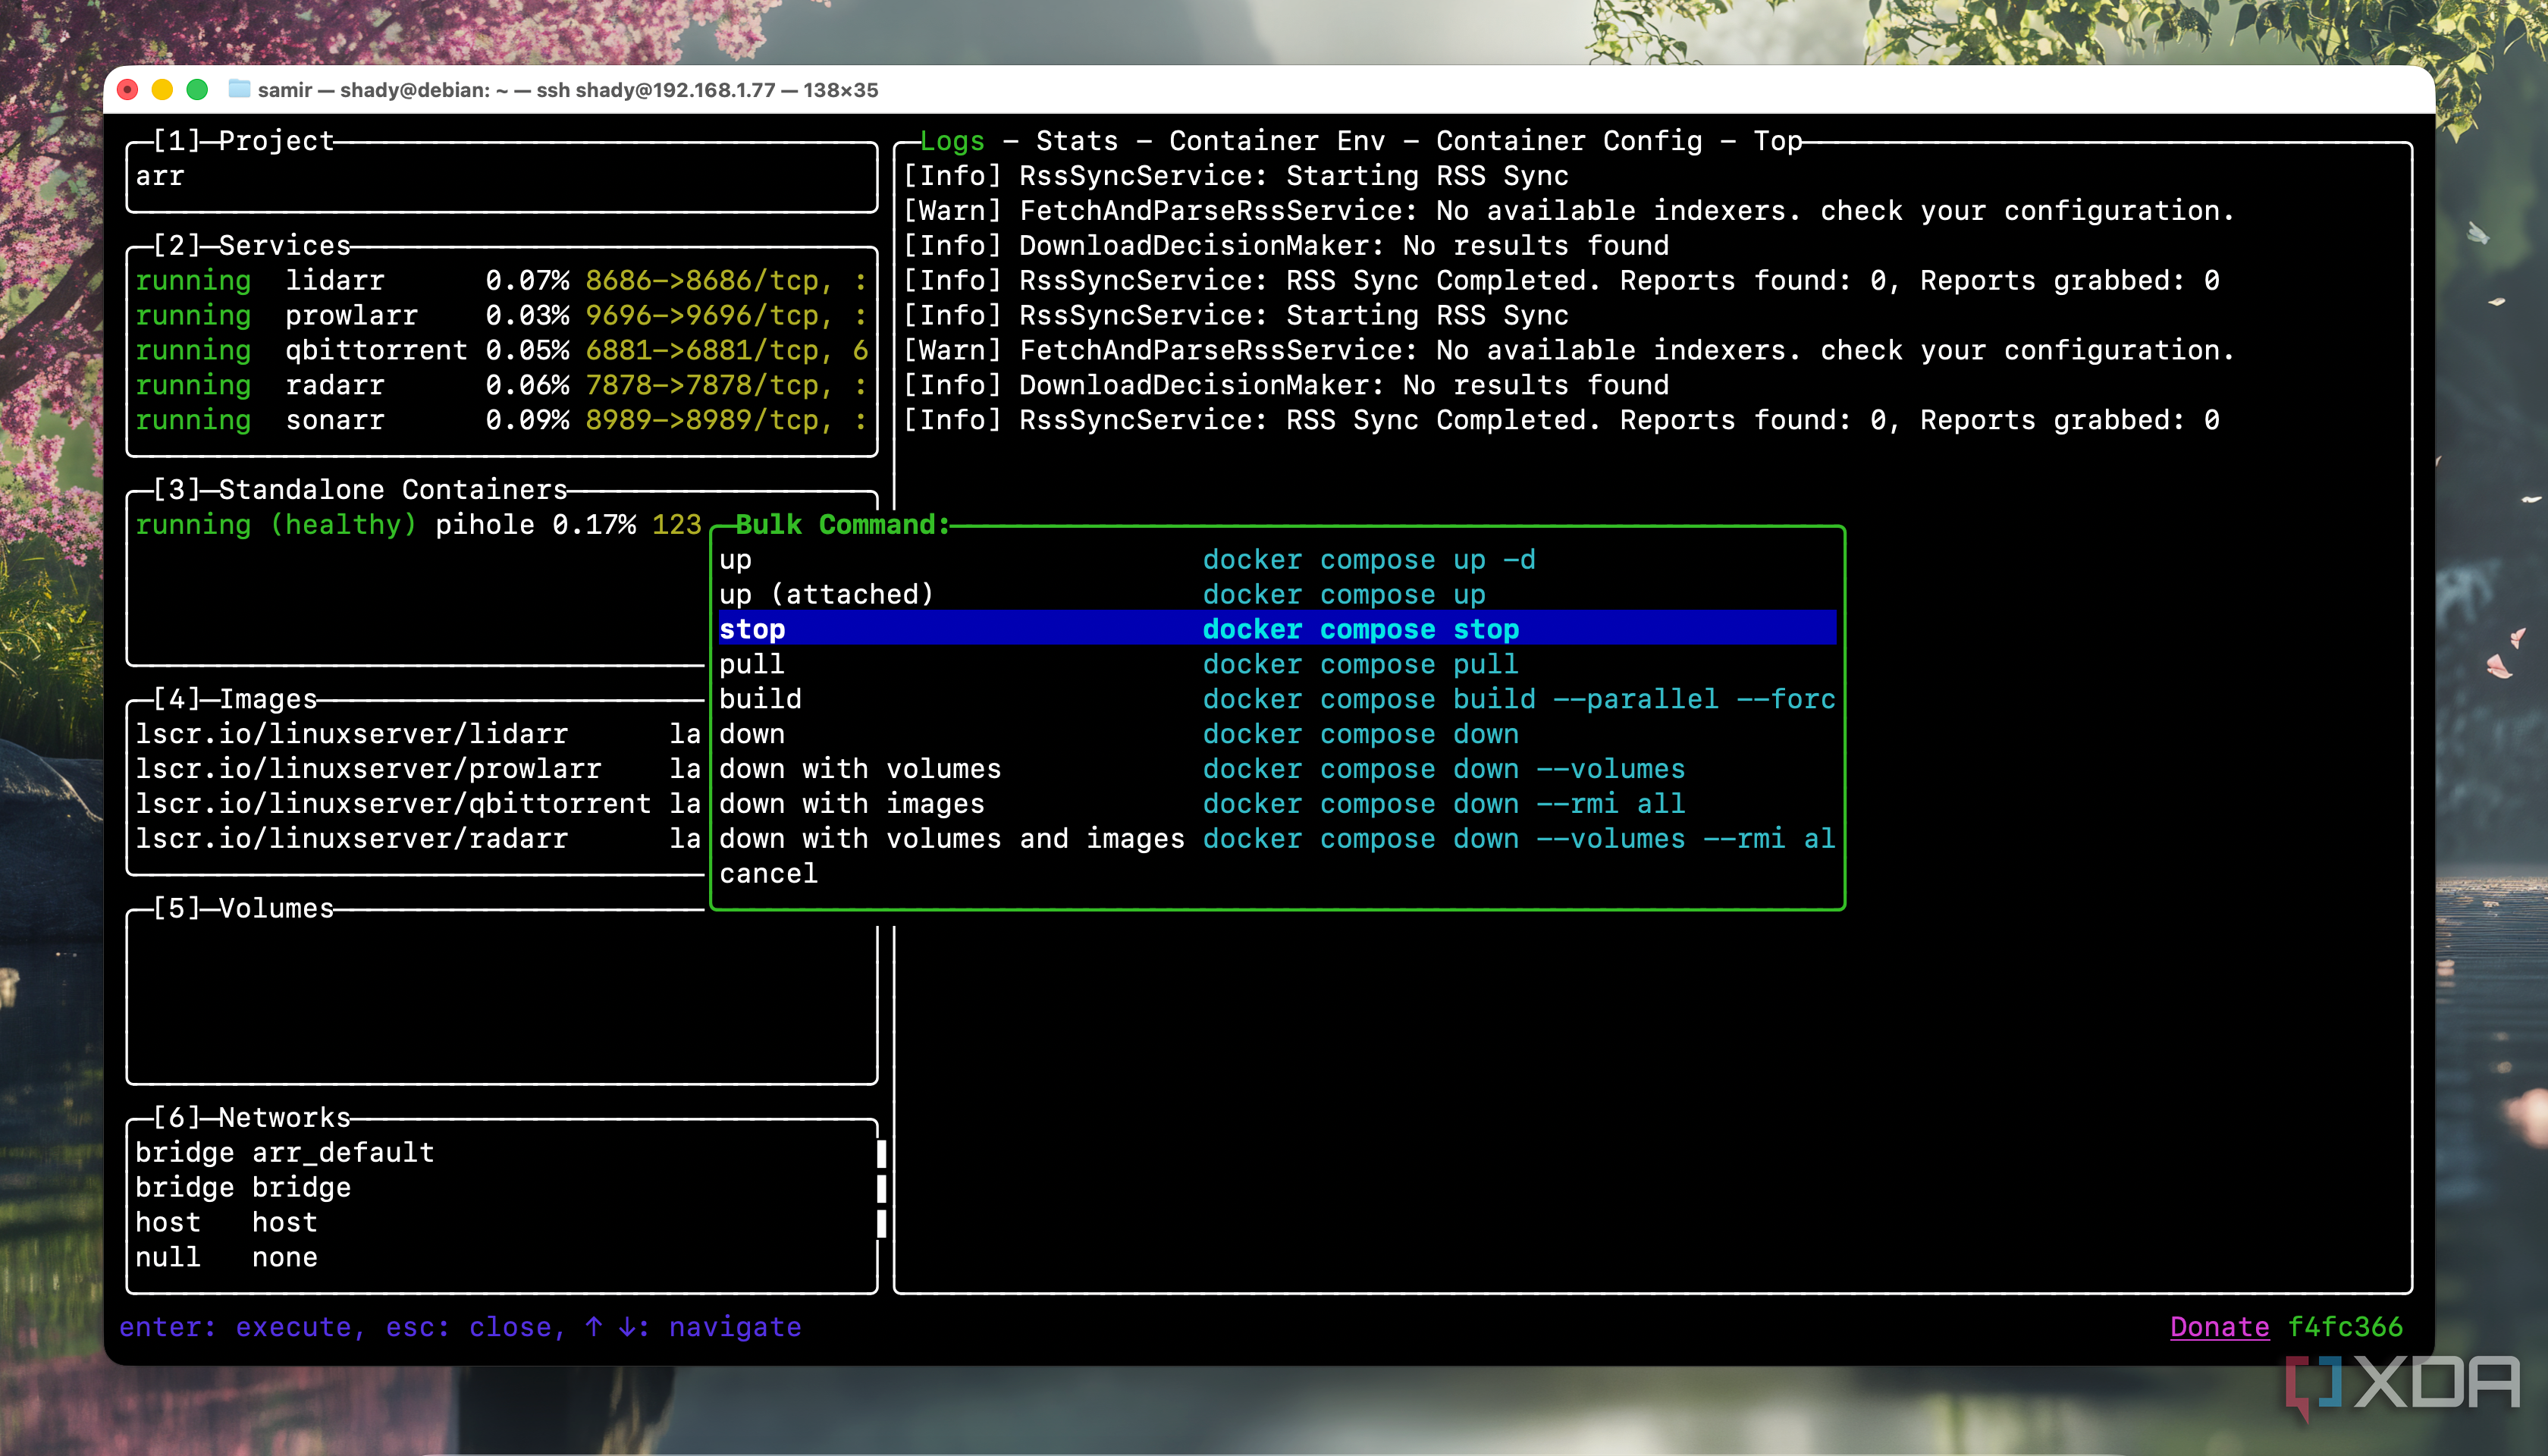The height and width of the screenshot is (1456, 2548).
Task: Choose the 'pull' bulk command
Action: pos(751,664)
